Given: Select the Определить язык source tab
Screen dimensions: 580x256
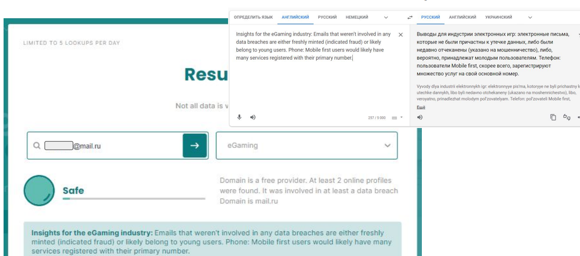Looking at the screenshot, I should (253, 17).
